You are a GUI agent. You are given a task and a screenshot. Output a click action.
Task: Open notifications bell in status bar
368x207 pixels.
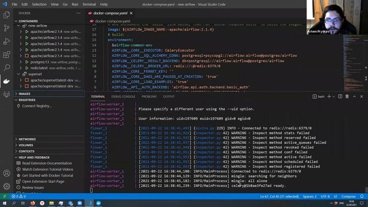[362, 197]
